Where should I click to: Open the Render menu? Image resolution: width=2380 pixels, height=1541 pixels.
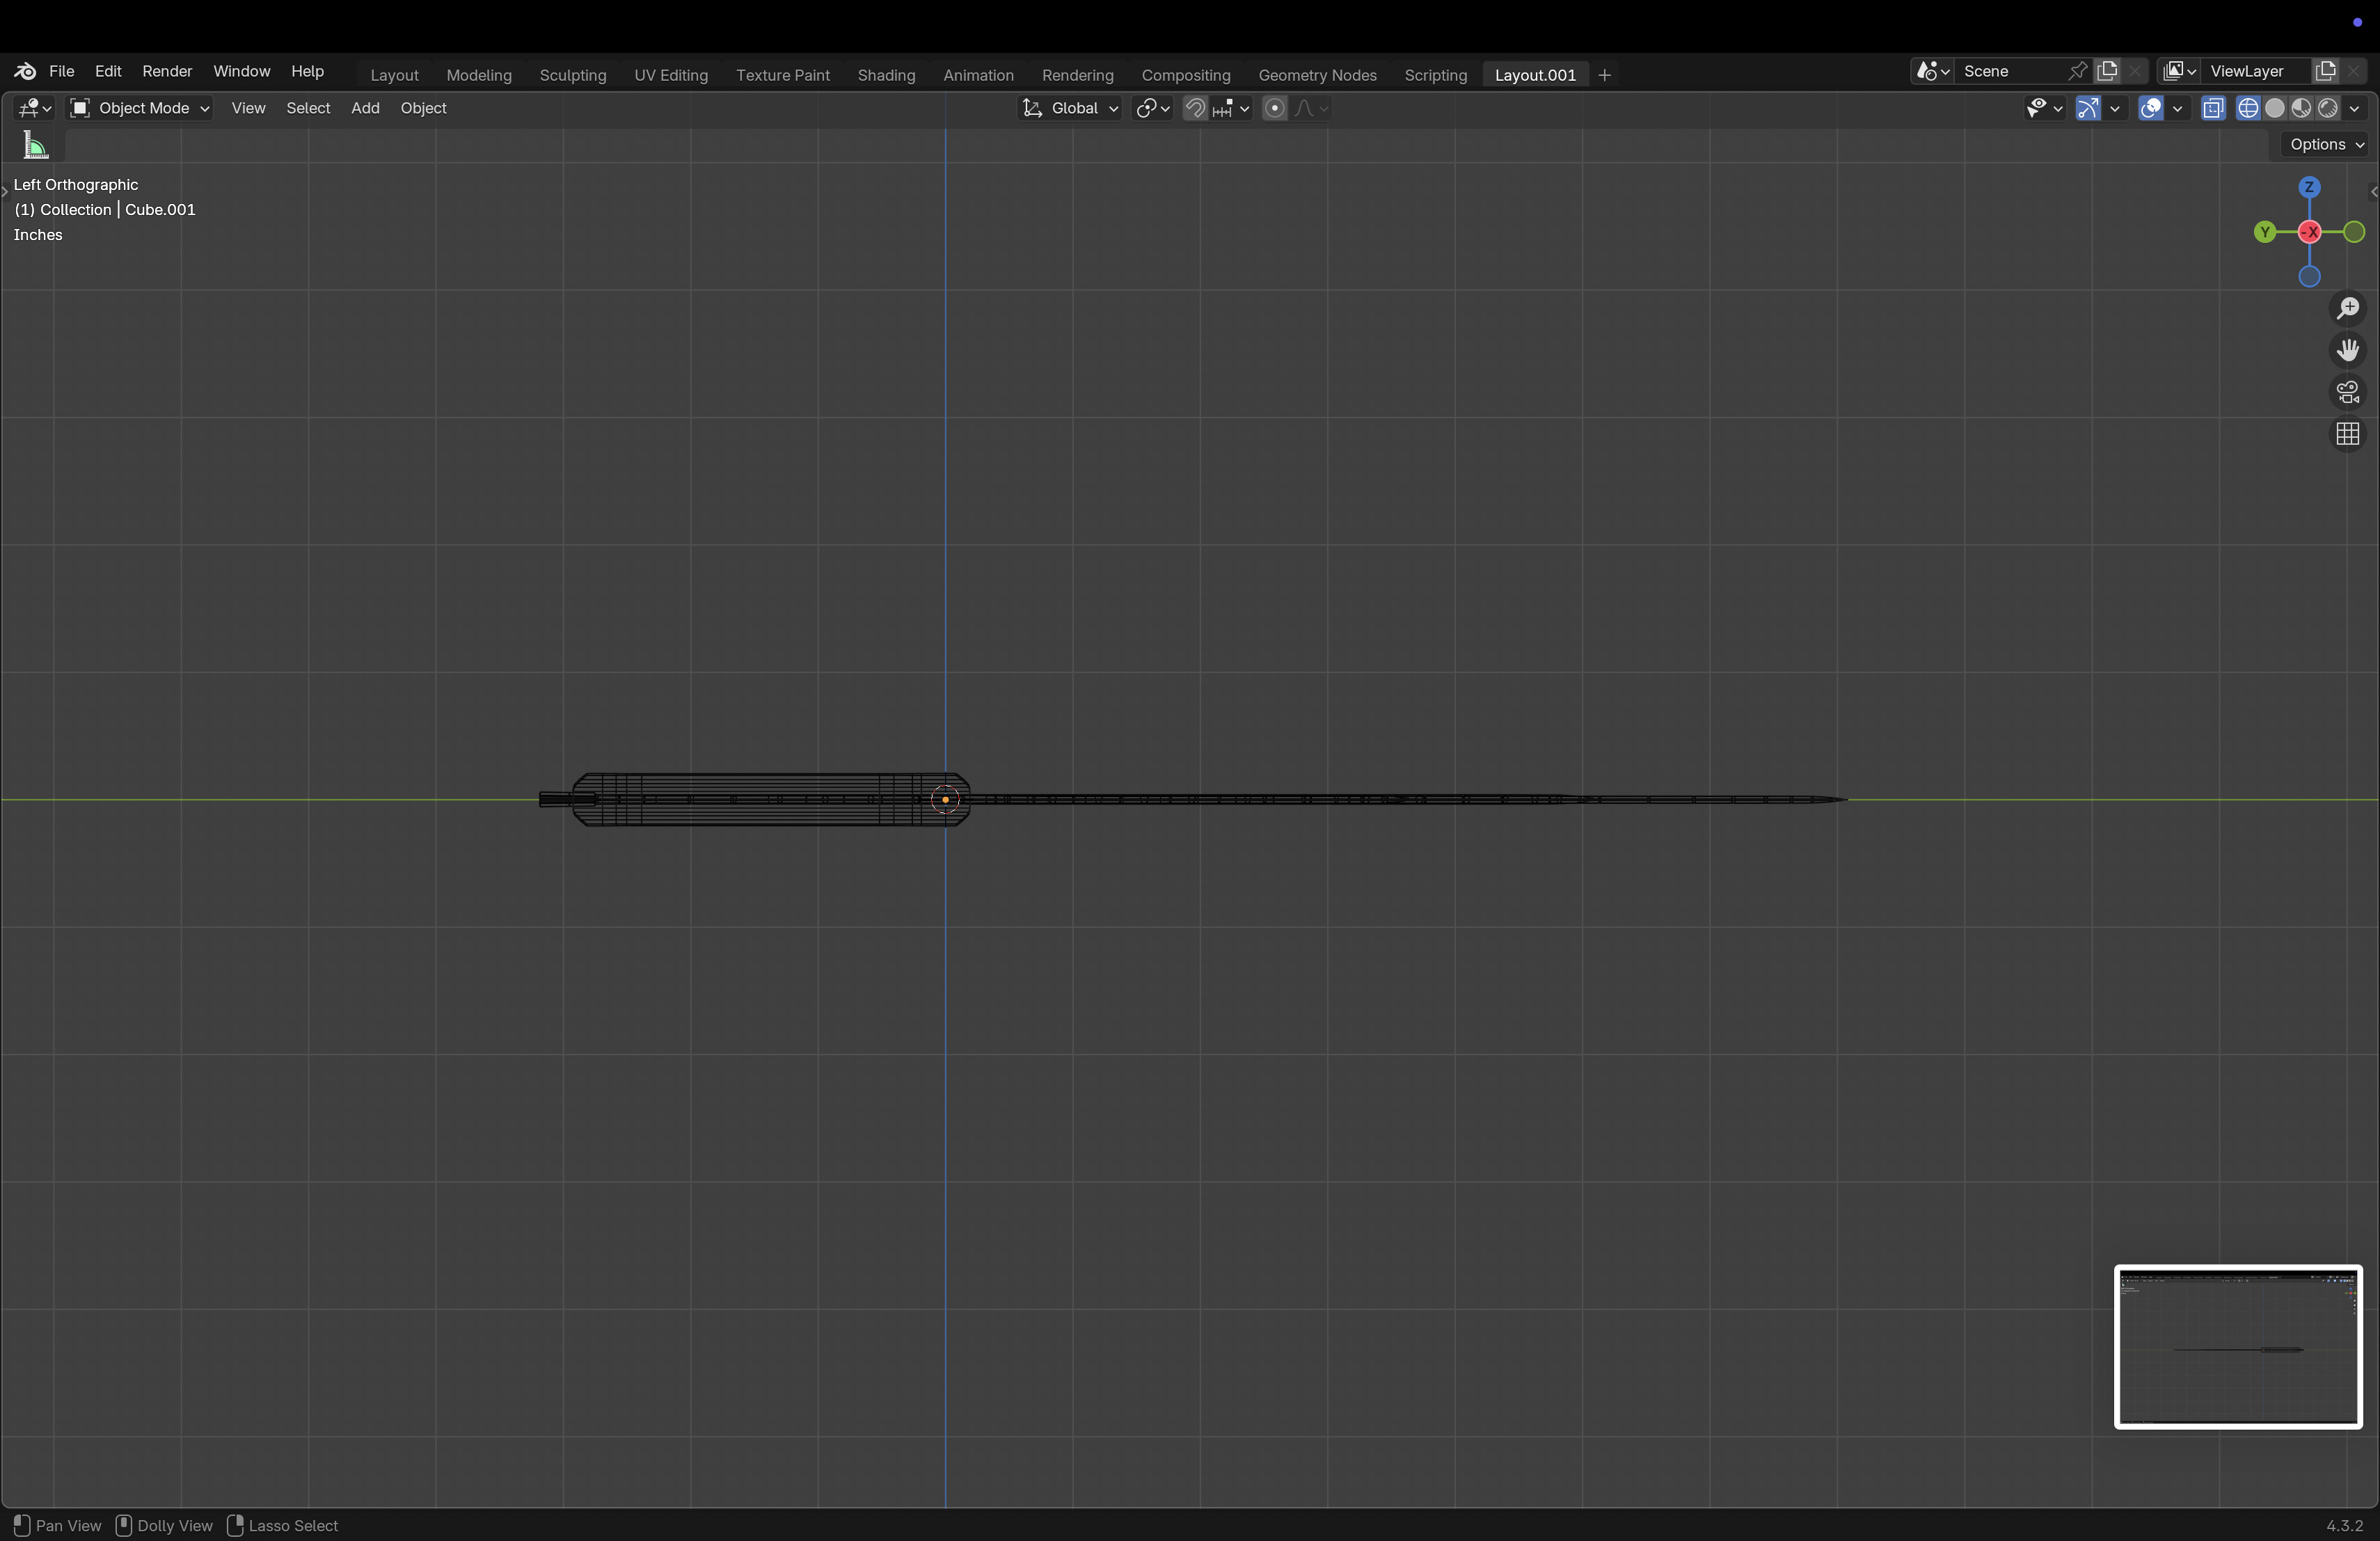coord(167,71)
